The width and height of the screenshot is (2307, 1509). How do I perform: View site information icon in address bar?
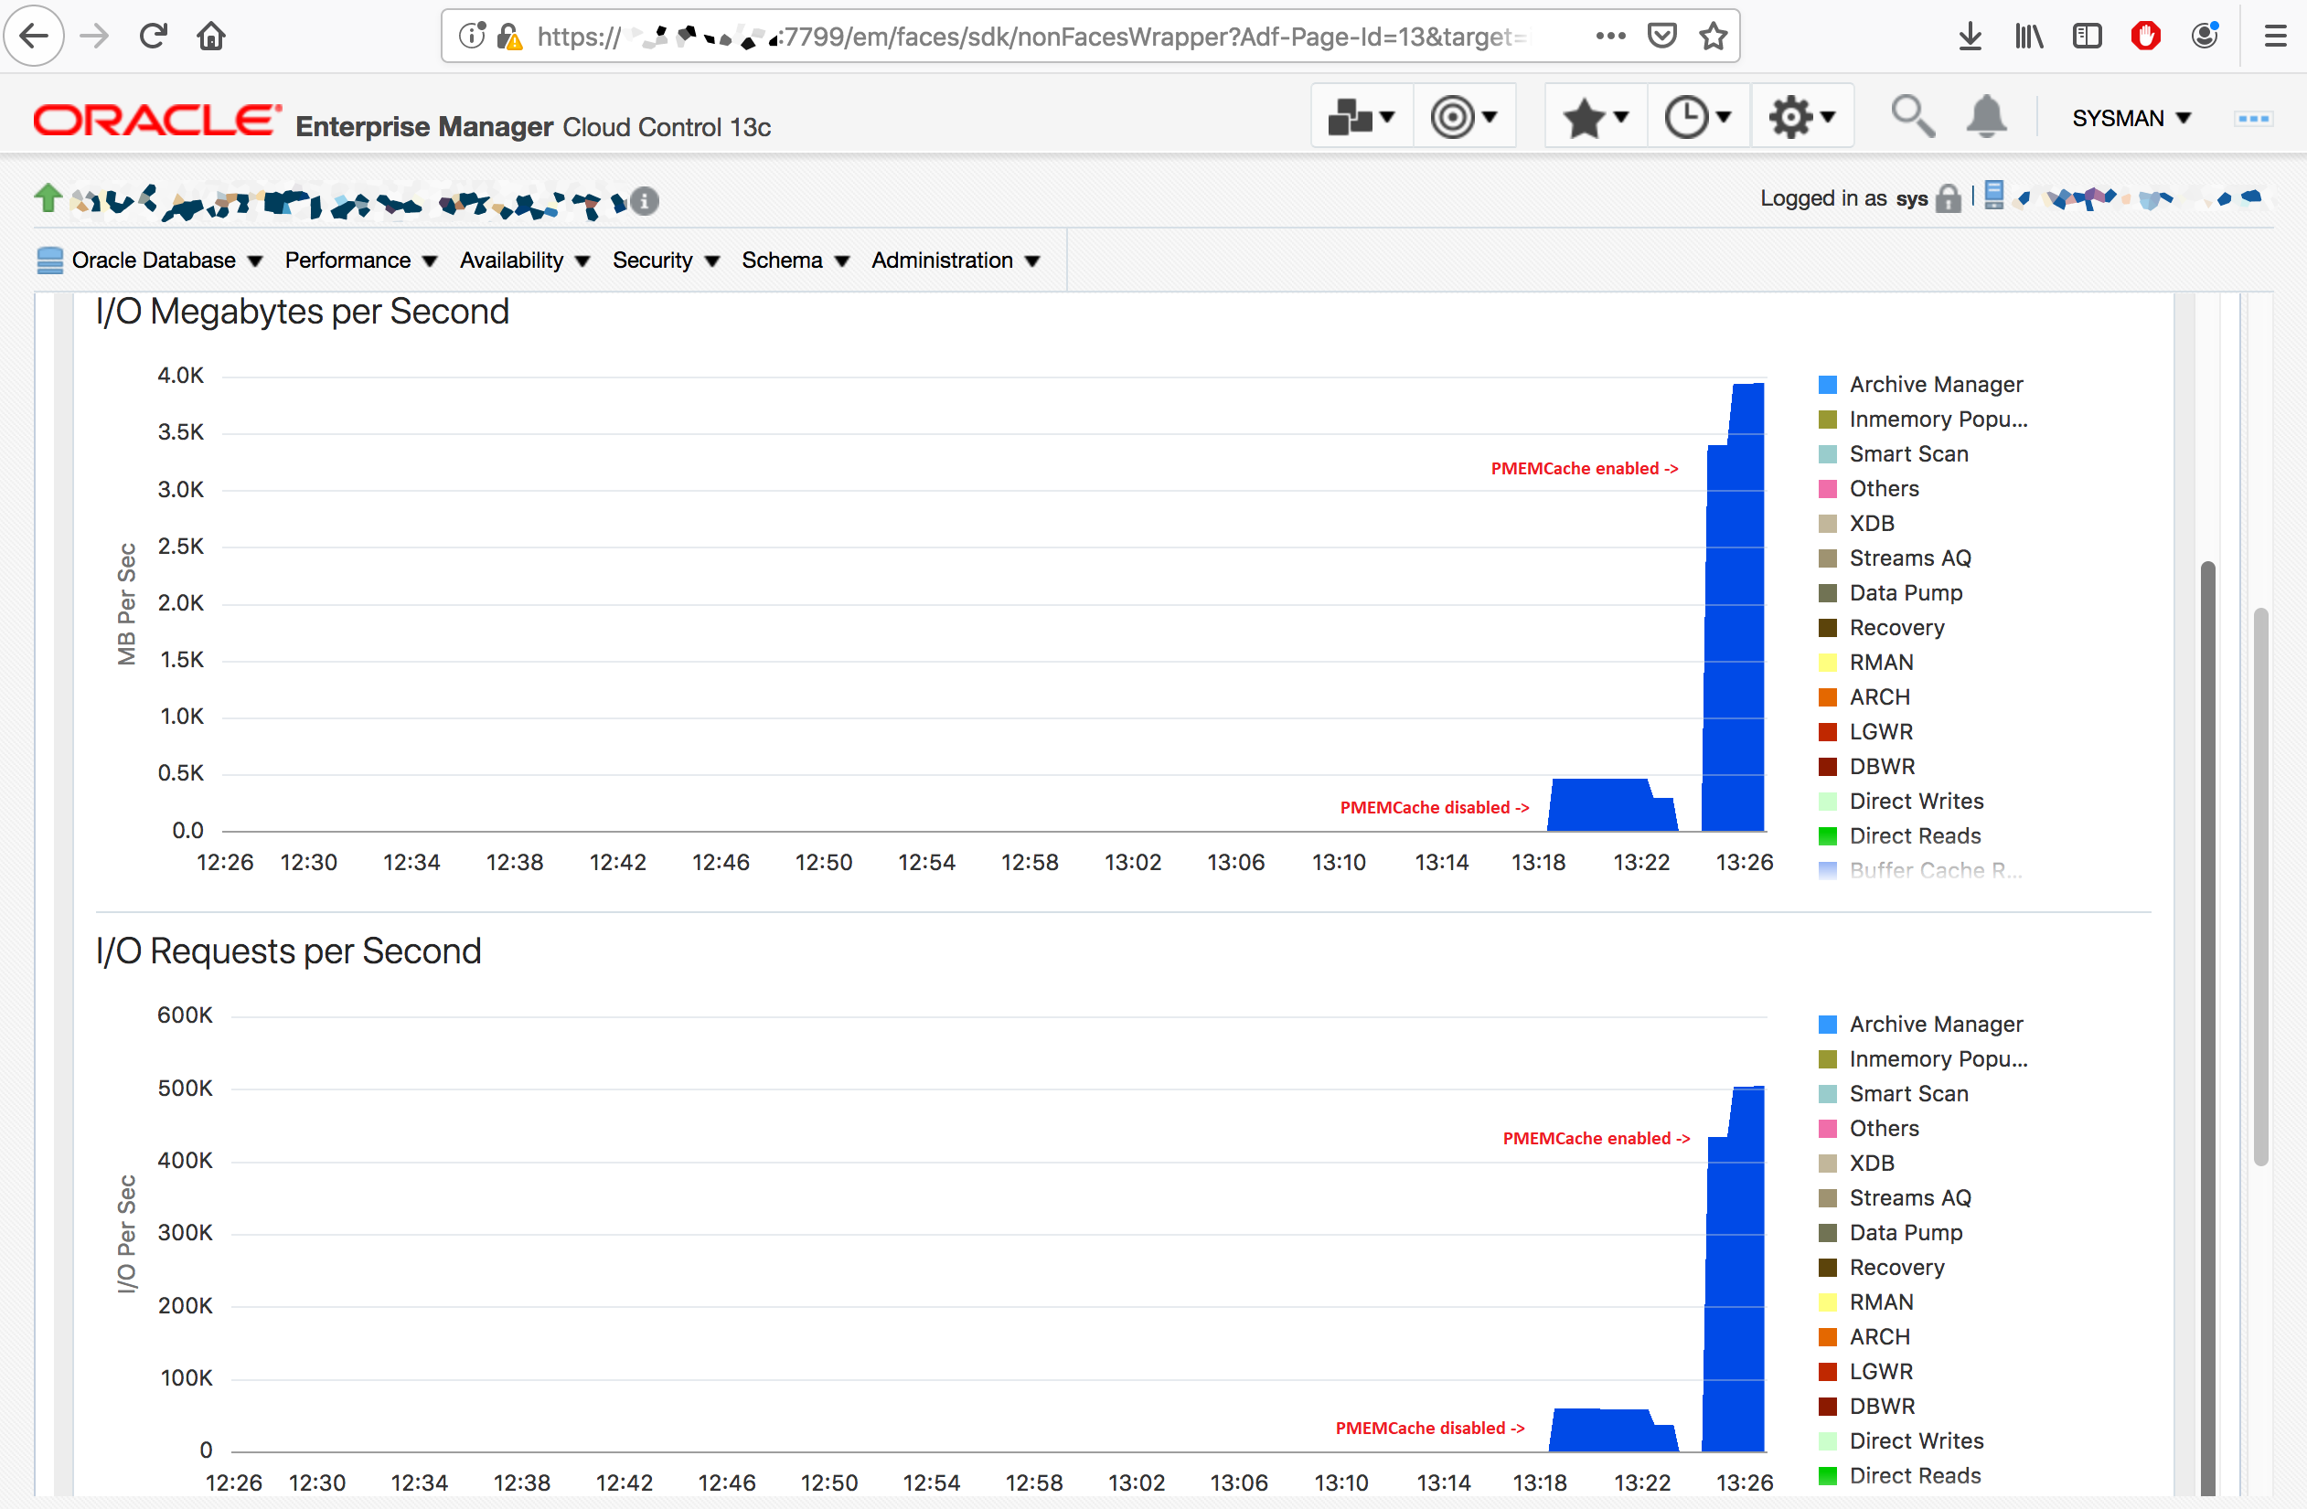tap(472, 36)
